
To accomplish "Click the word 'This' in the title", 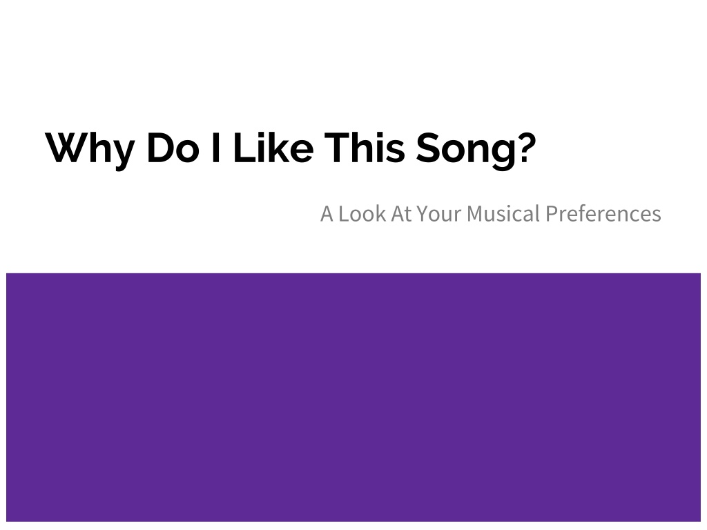I will (x=365, y=148).
